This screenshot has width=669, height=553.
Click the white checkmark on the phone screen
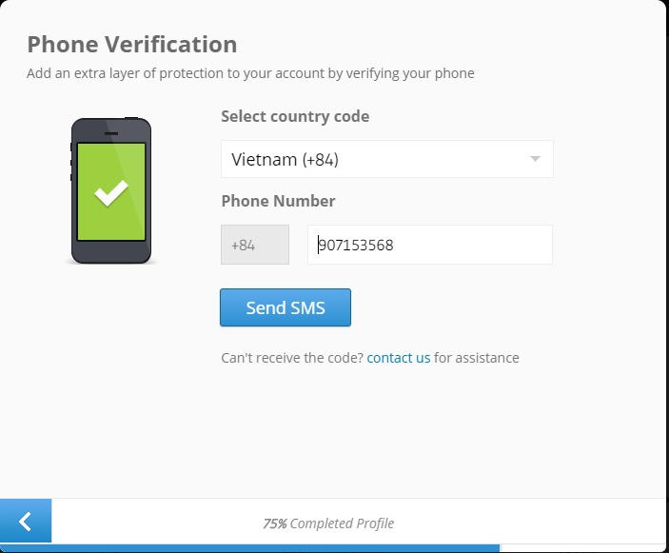point(111,193)
